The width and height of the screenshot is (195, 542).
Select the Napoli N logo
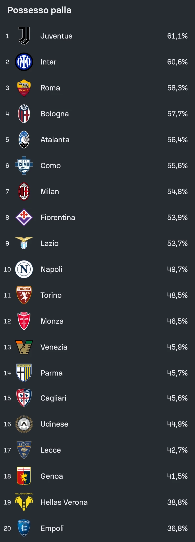[24, 269]
